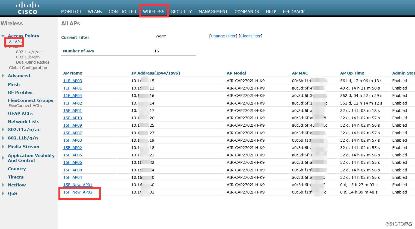Open AP 11F_AP02 details
415x229 pixels.
coord(73,103)
